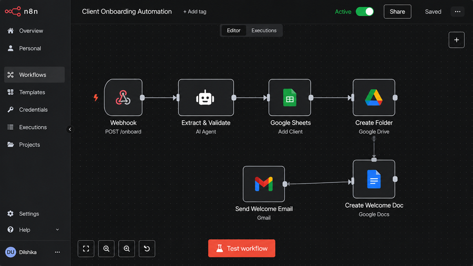Click the Create Welcome Doc output connector
This screenshot has height=266, width=473.
coord(395,179)
